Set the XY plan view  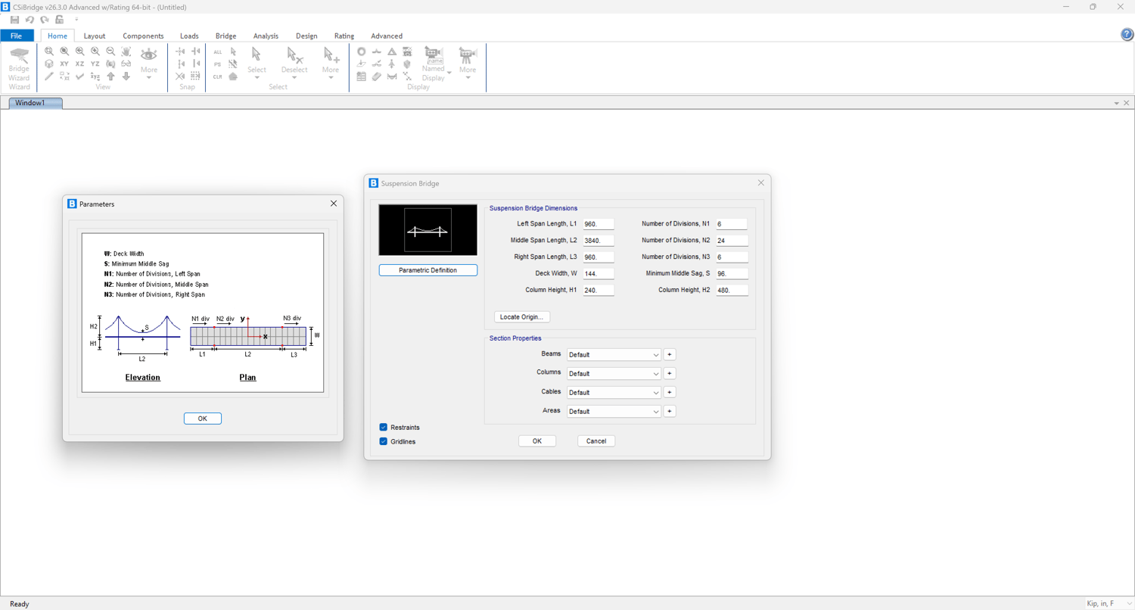point(64,64)
